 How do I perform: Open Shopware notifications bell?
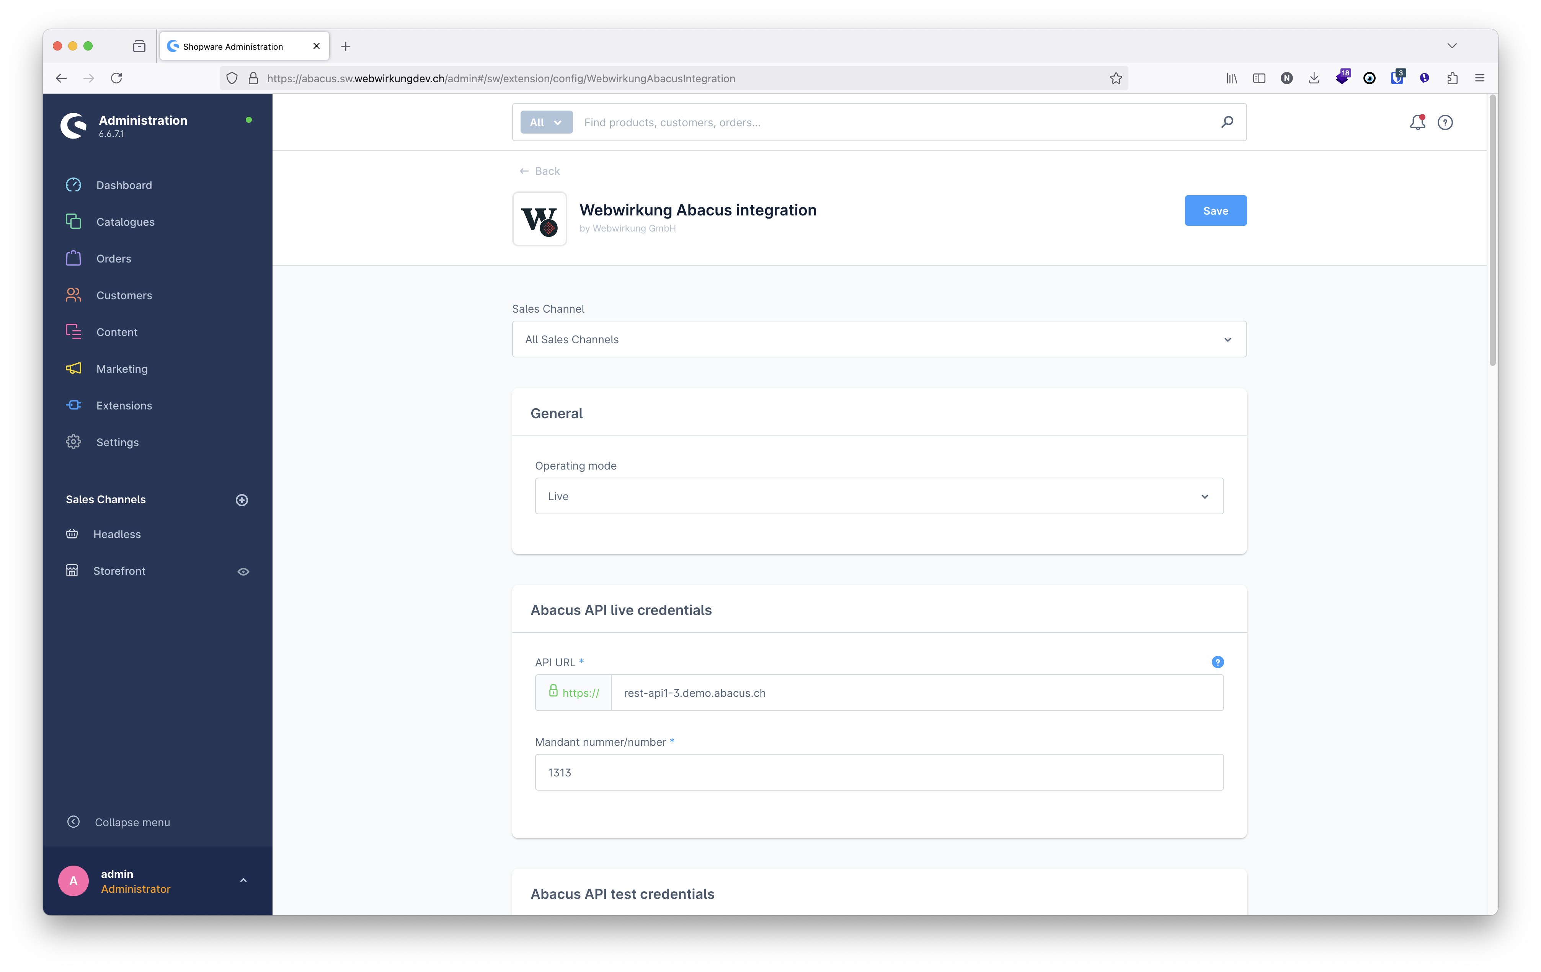[1417, 122]
